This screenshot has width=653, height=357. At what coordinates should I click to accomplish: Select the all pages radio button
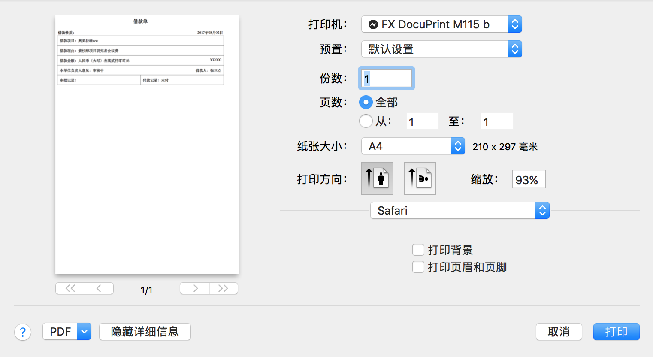pos(366,102)
